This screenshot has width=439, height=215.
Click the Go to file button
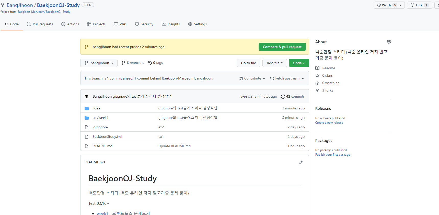pyautogui.click(x=248, y=63)
